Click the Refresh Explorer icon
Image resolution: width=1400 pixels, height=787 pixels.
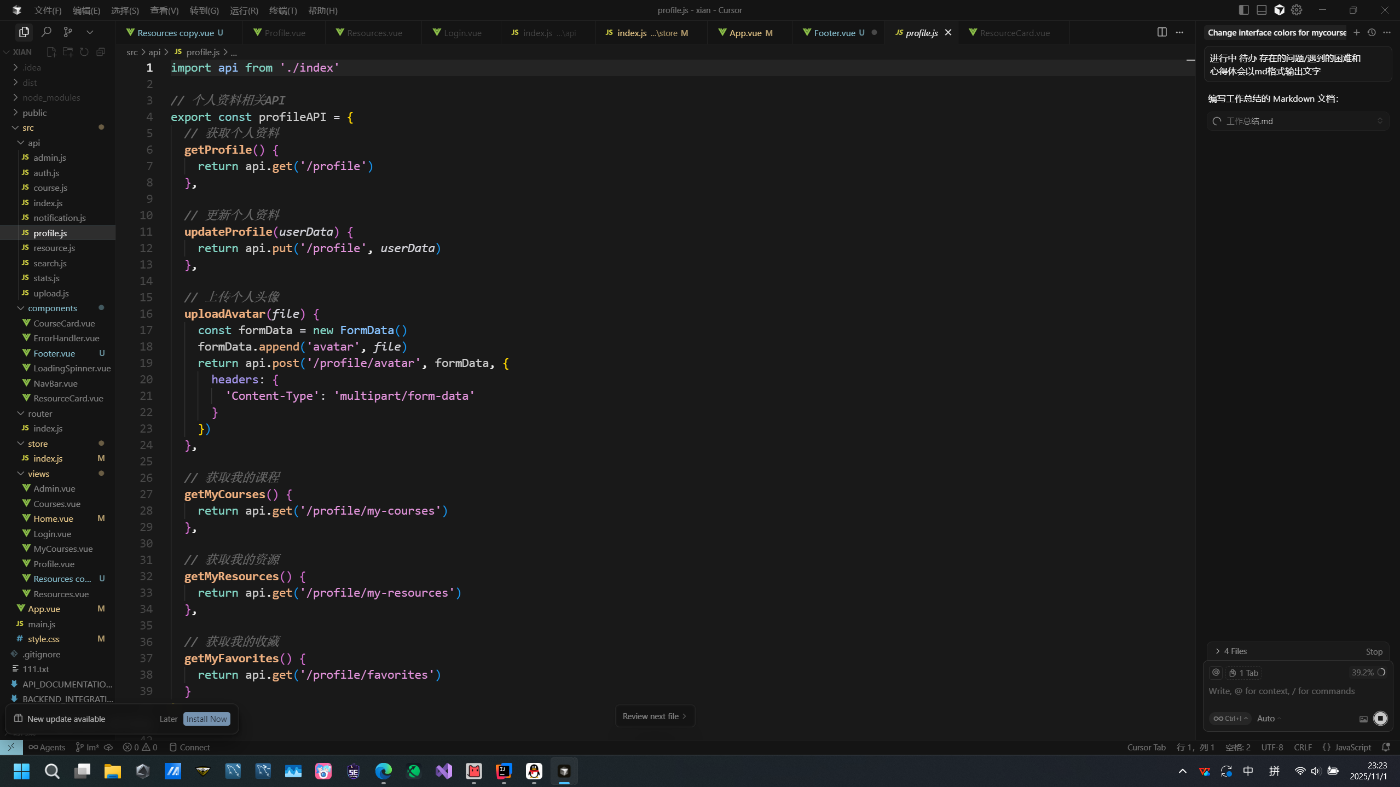(x=84, y=52)
